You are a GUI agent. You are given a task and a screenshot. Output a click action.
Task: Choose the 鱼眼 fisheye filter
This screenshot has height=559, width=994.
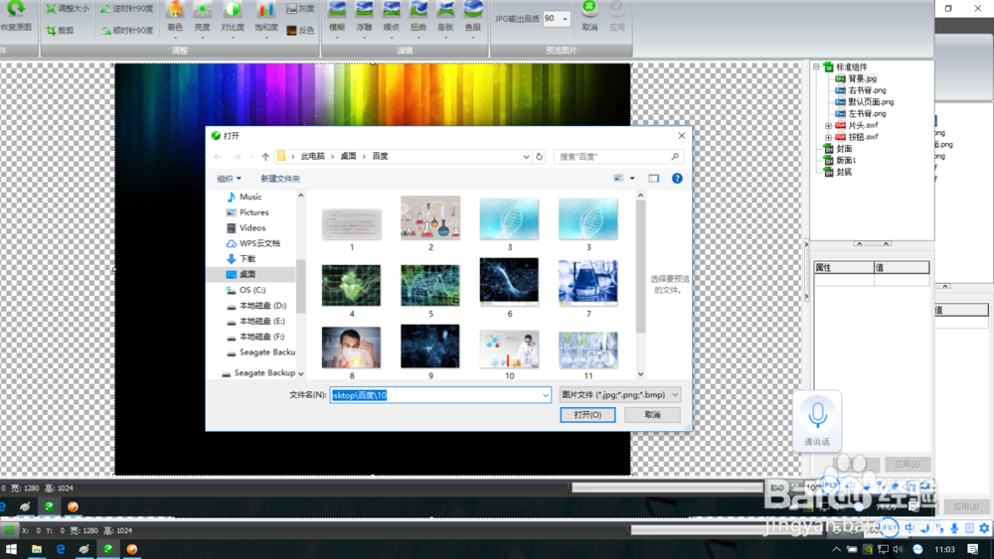pyautogui.click(x=473, y=18)
